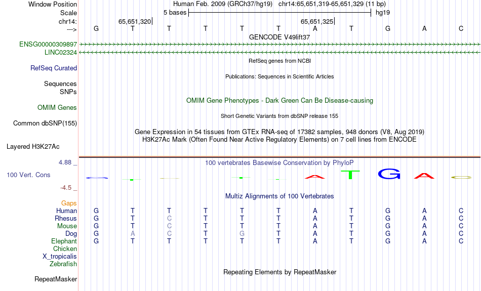Click the large blue G in PhyloP logo
The height and width of the screenshot is (291, 481).
[389, 174]
